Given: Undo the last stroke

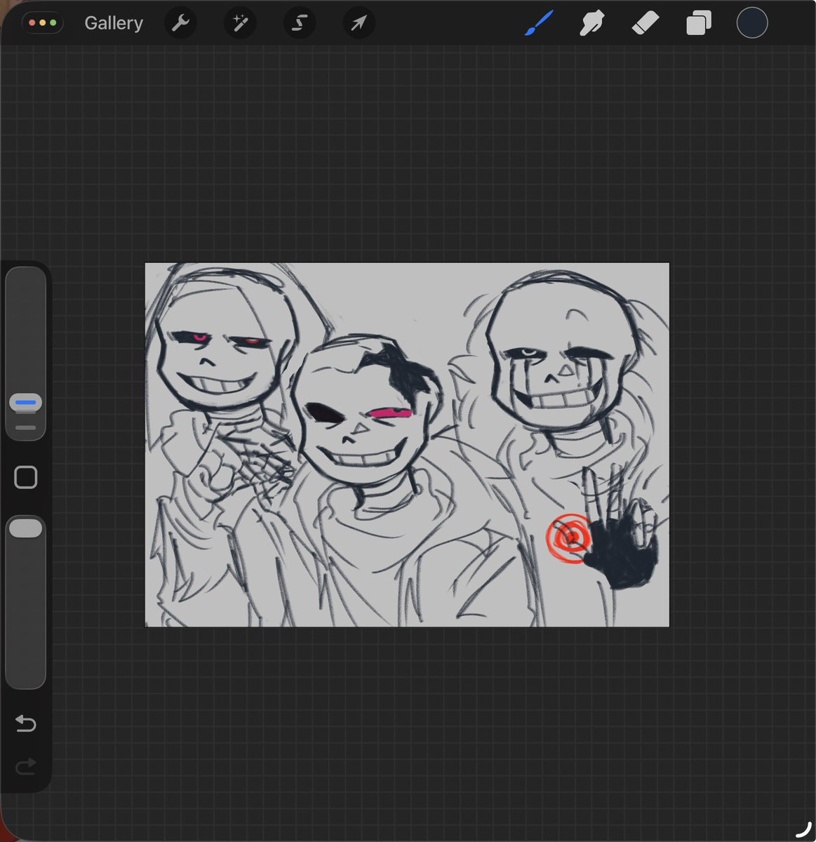Looking at the screenshot, I should (x=26, y=723).
